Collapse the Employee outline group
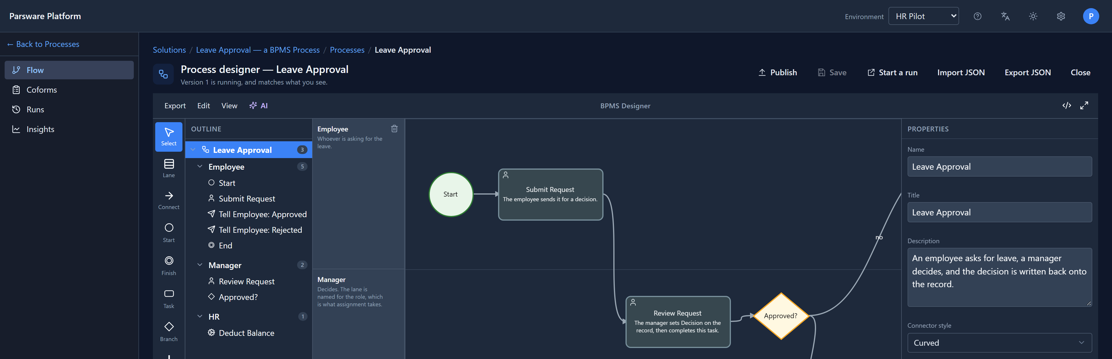Image resolution: width=1112 pixels, height=359 pixels. [200, 166]
